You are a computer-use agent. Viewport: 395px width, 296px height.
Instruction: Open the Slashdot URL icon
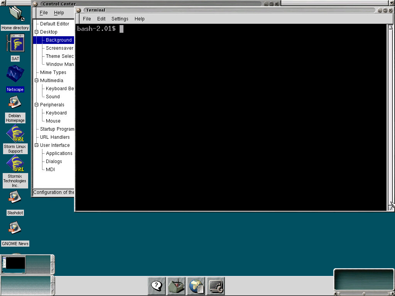point(15,197)
